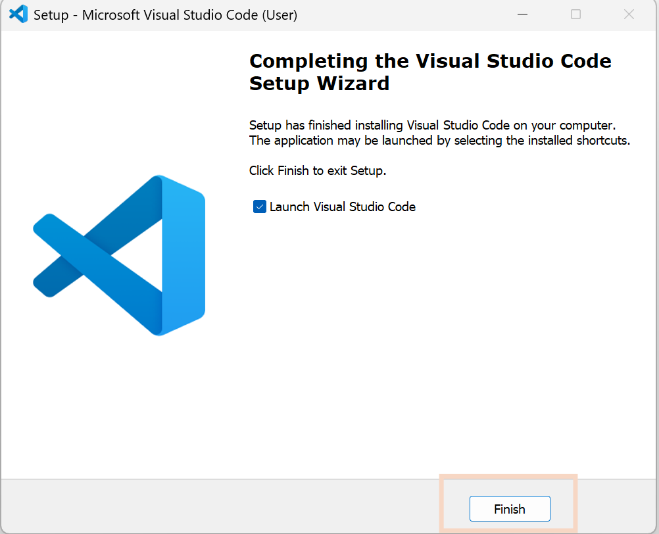
Task: Click the "Click Finish to exit Setup." text
Action: 318,170
